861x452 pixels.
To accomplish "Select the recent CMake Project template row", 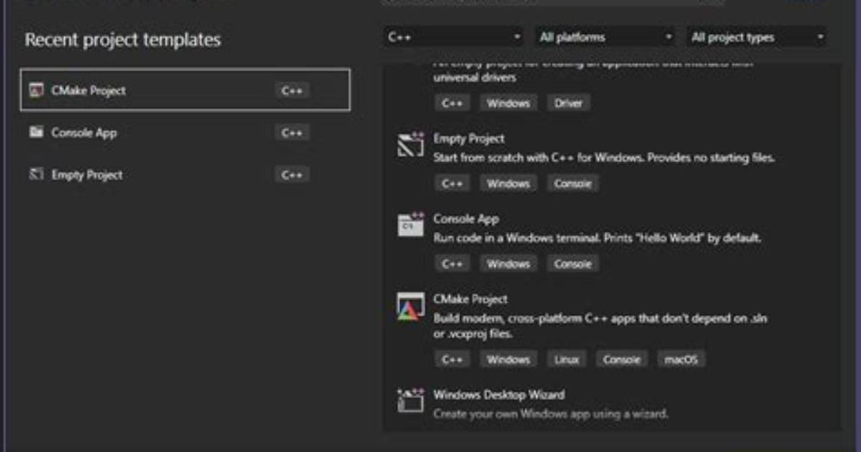I will 185,89.
